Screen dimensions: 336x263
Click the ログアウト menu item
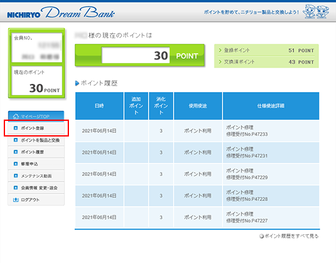coord(36,200)
